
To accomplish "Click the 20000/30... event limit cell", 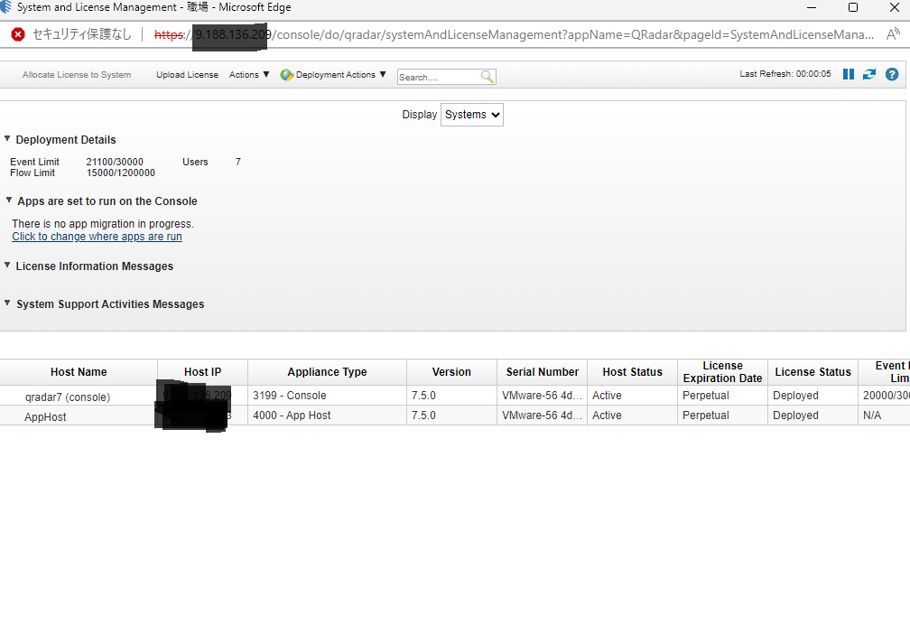I will click(886, 396).
